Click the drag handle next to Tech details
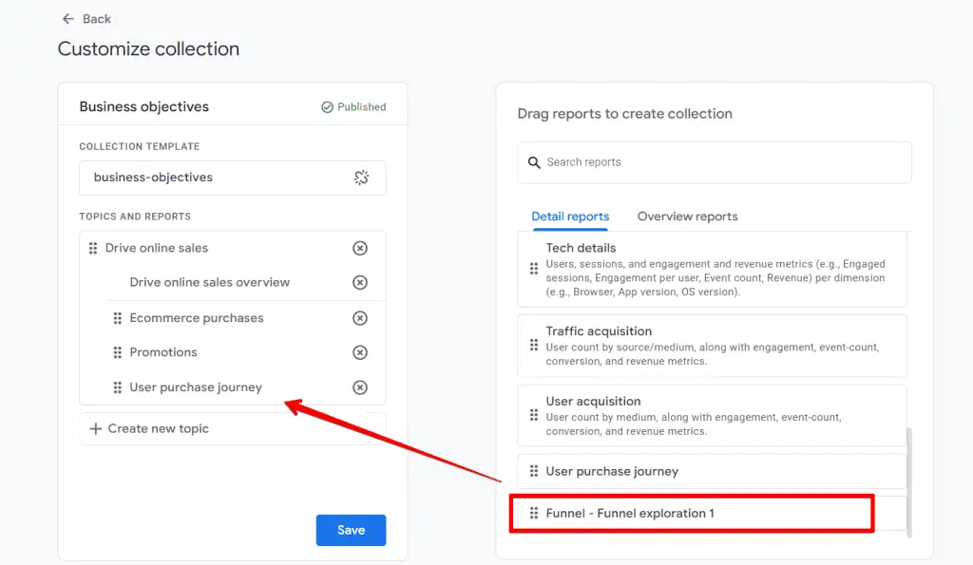Image resolution: width=973 pixels, height=565 pixels. 533,270
